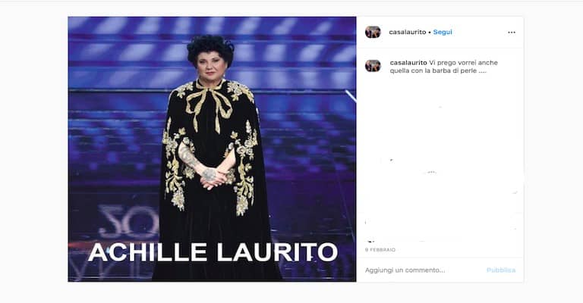Follow the account with the Segui link
Image resolution: width=583 pixels, height=303 pixels.
443,32
